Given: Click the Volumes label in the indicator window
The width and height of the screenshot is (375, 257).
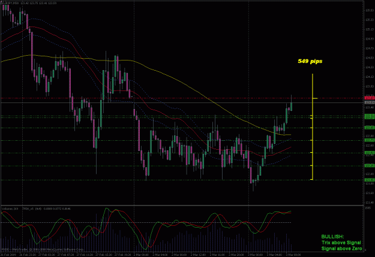Looking at the screenshot, I should point(10,208).
